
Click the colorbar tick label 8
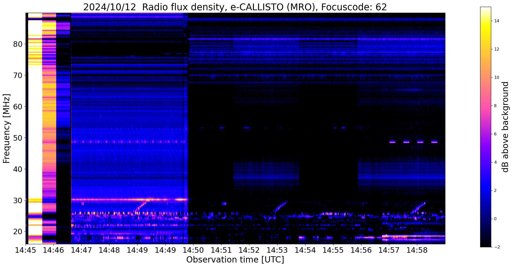pos(495,106)
